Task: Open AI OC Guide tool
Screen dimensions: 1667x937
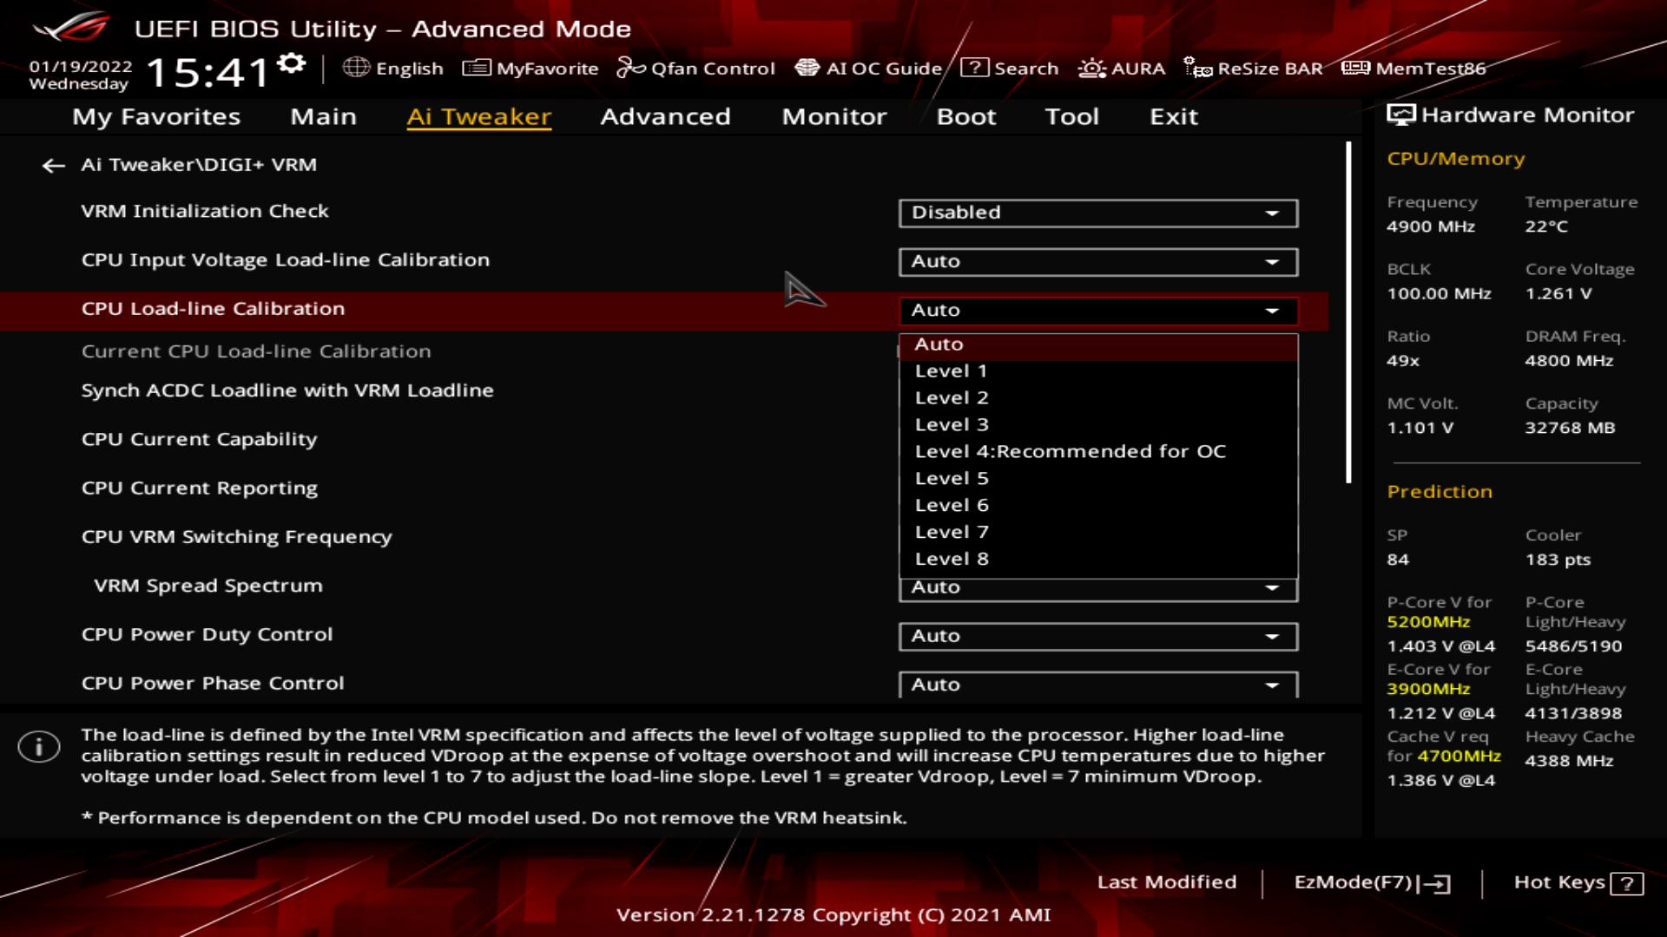Action: pyautogui.click(x=869, y=69)
